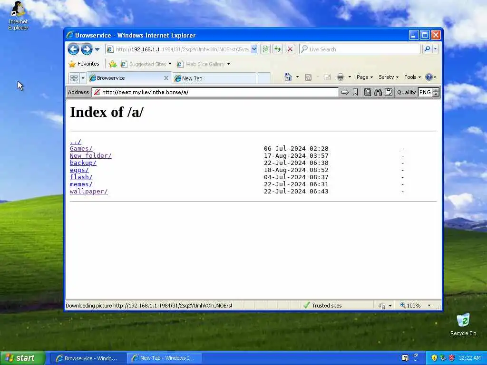This screenshot has width=487, height=365.
Task: Click the Browservice clipboard icon
Action: click(389, 92)
